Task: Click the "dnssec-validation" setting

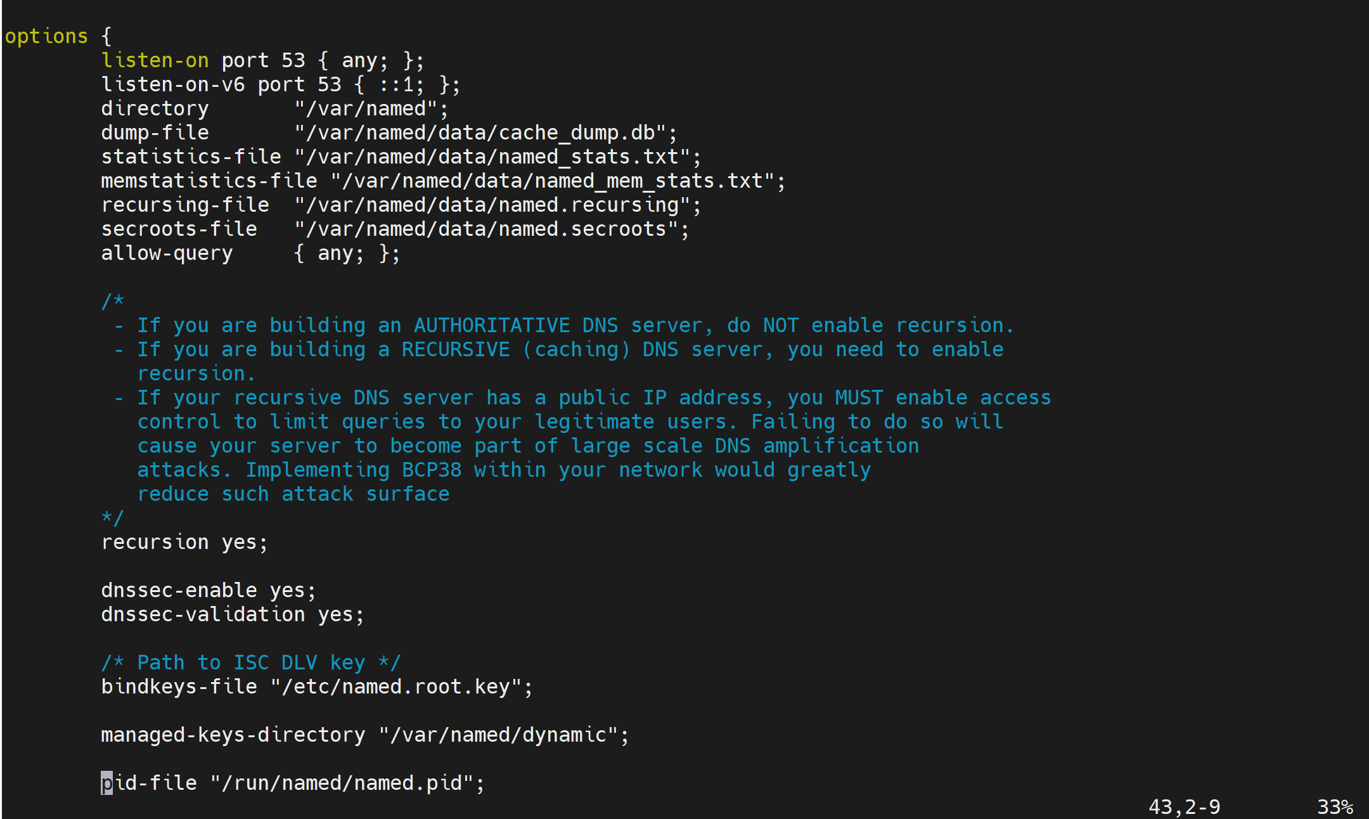Action: 203,614
